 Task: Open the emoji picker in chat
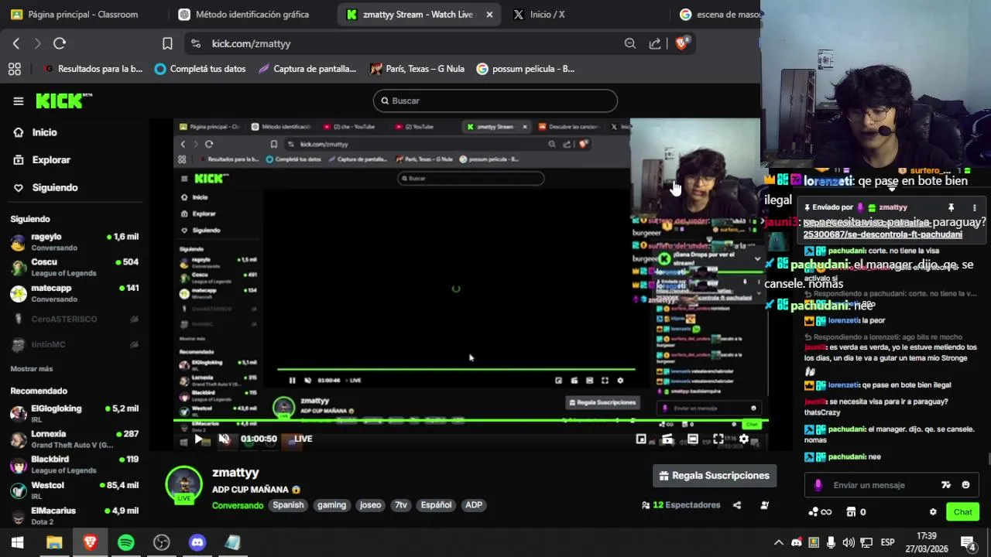click(x=965, y=485)
